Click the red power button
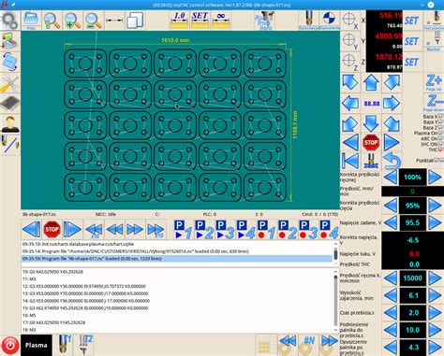Viewport: 444px width, 356px height. click(10, 345)
